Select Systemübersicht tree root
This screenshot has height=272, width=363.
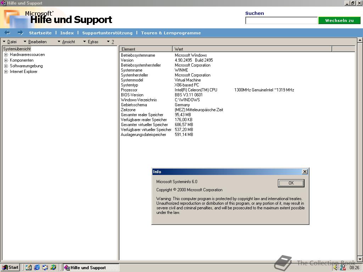(17, 49)
